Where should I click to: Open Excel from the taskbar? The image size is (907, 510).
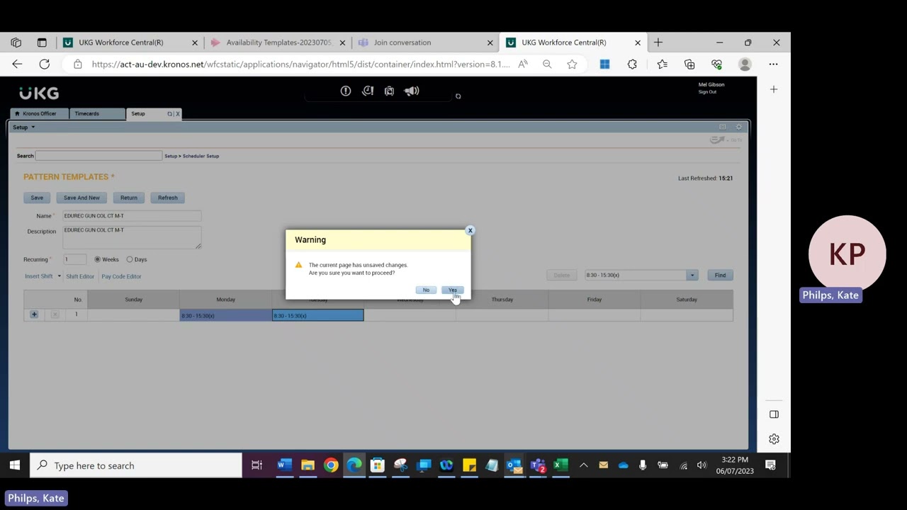click(560, 465)
